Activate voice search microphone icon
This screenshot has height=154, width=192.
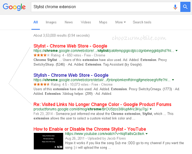click(x=175, y=7)
